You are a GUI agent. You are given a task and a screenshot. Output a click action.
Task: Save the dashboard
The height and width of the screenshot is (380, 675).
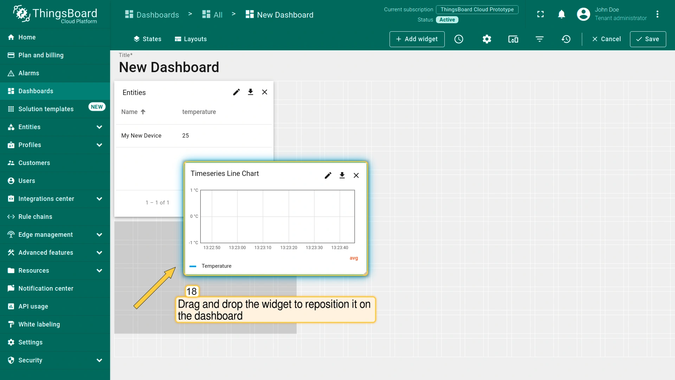648,39
